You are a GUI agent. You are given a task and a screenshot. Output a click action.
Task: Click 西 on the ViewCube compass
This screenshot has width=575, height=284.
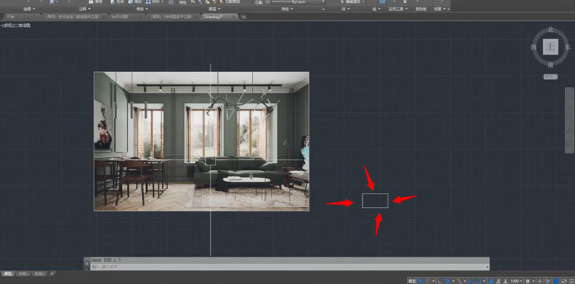pyautogui.click(x=533, y=47)
